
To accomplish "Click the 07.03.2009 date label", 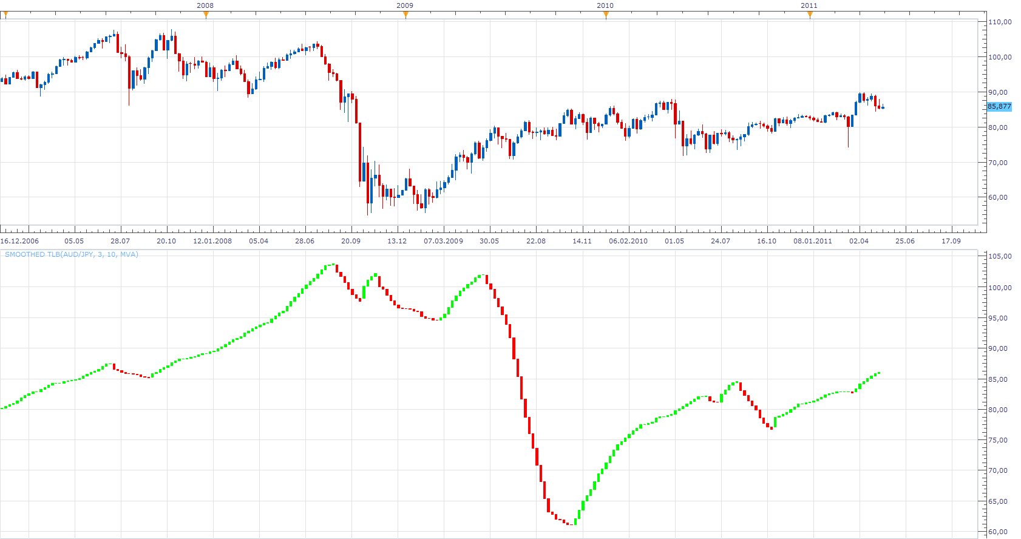I will pos(443,241).
